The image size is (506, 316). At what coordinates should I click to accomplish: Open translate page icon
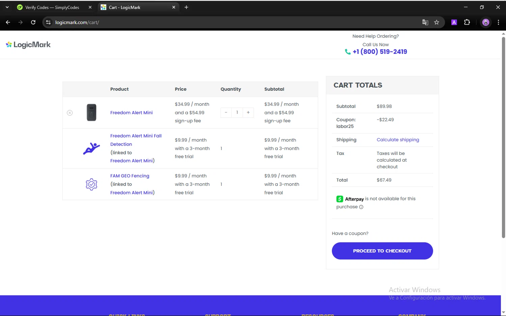pyautogui.click(x=425, y=22)
